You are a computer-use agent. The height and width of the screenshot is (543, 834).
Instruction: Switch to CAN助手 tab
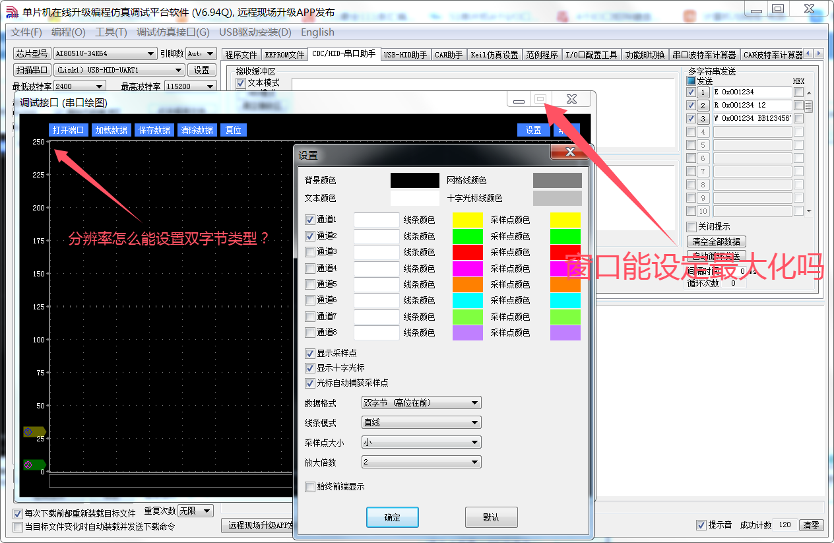[x=449, y=55]
